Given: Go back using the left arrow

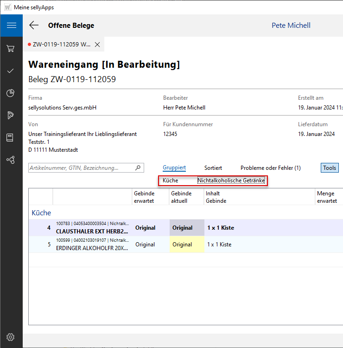Looking at the screenshot, I should pos(34,26).
